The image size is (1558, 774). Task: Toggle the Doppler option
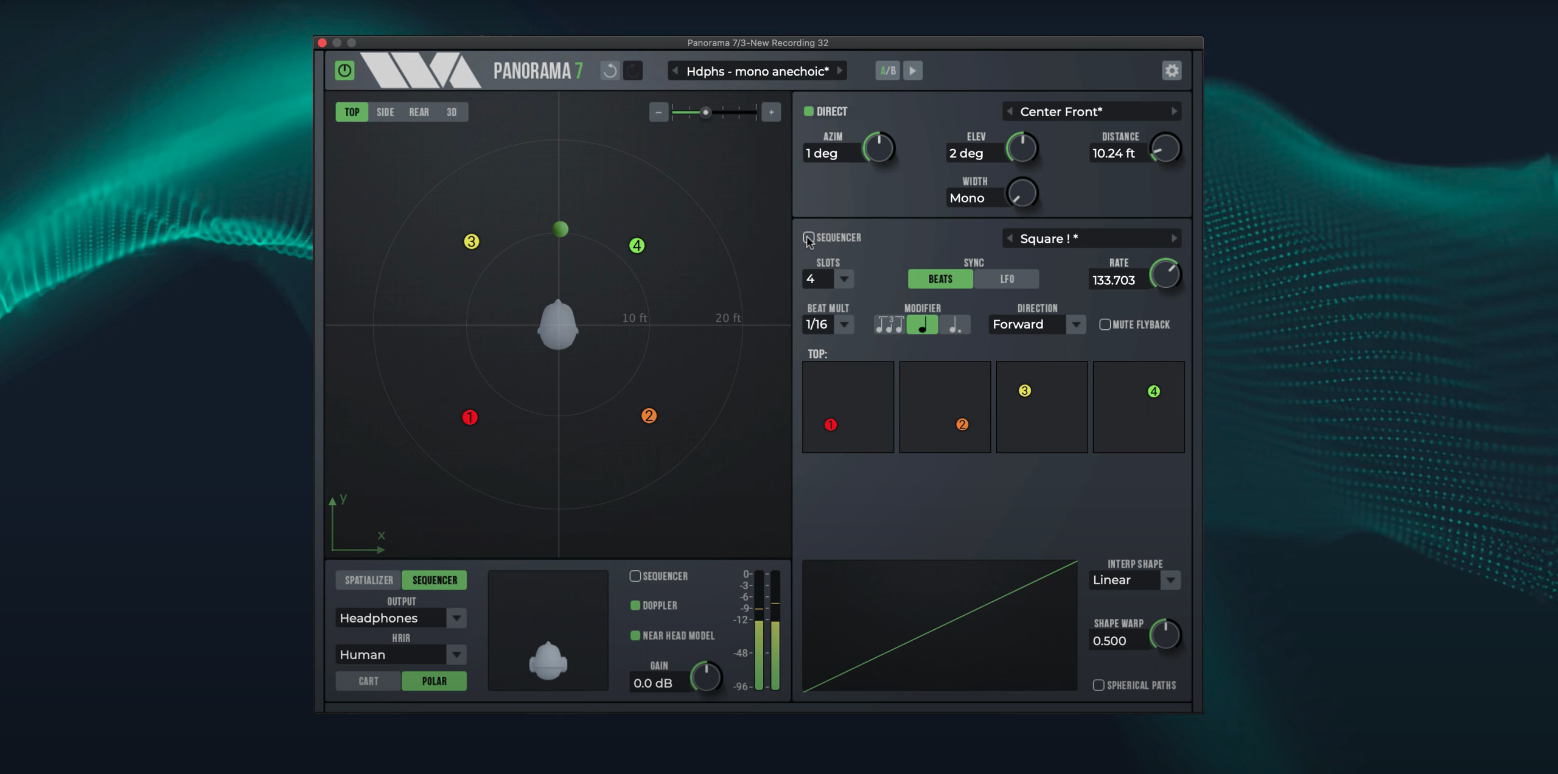click(x=635, y=605)
